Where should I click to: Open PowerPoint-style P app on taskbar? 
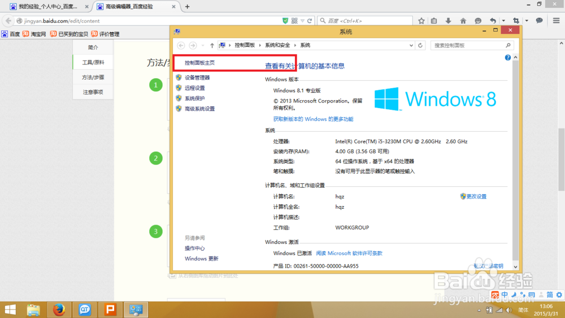pos(110,310)
